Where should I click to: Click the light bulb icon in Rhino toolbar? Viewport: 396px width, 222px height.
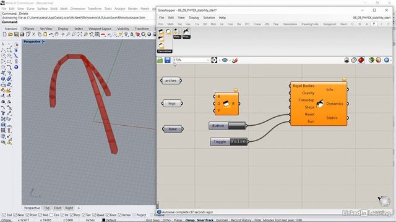(126, 35)
